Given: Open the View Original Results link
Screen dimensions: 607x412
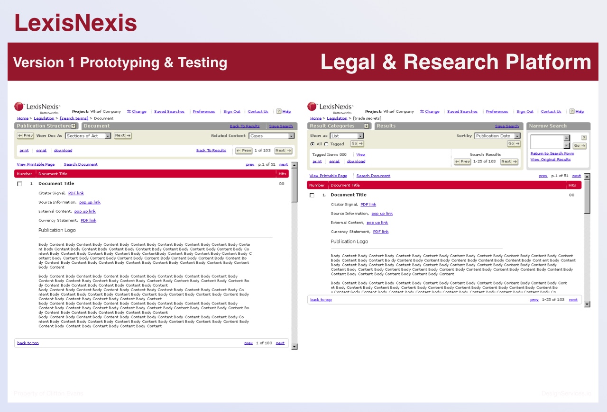Looking at the screenshot, I should (550, 160).
